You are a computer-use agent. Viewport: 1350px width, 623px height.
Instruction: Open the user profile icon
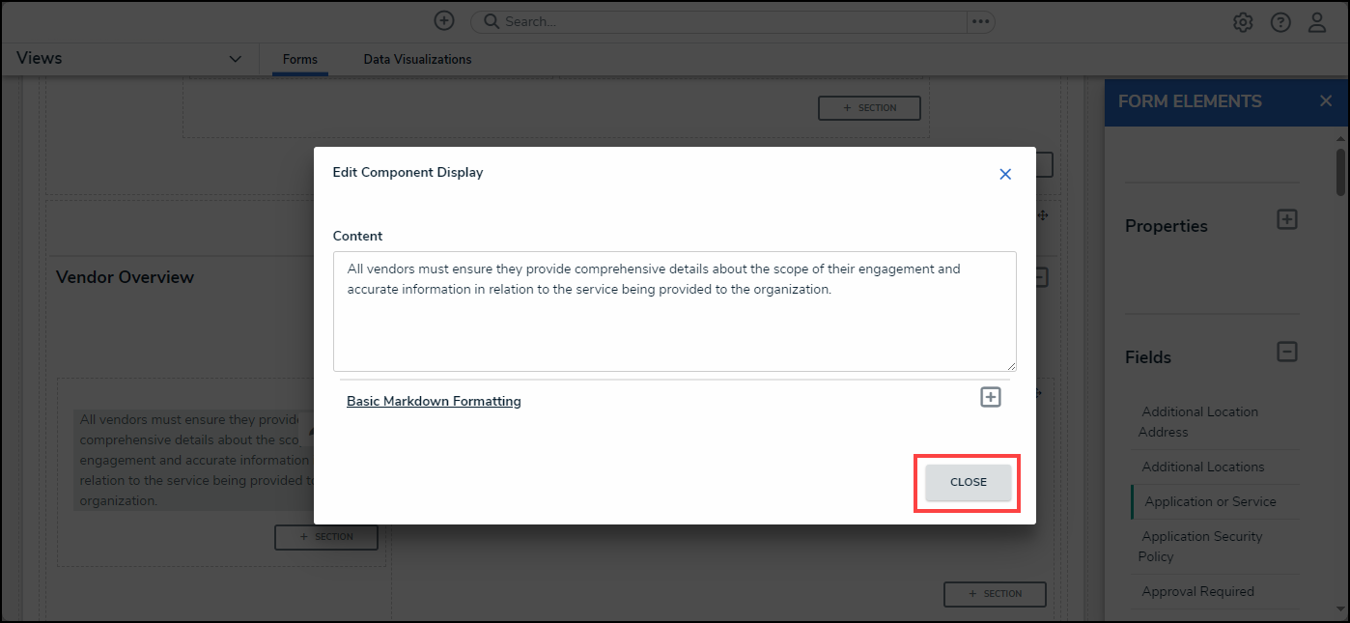(1317, 22)
